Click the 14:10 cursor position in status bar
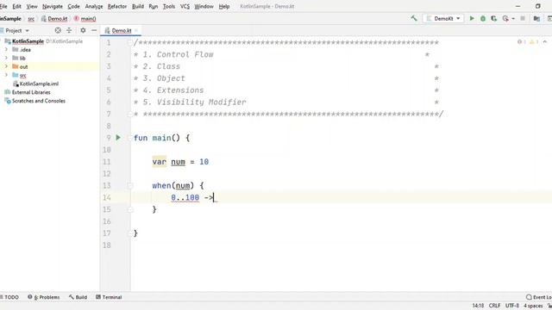 pyautogui.click(x=478, y=306)
